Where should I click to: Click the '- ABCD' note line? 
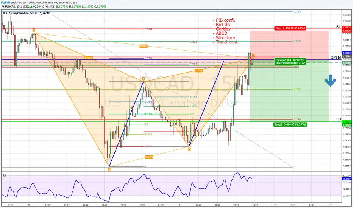point(220,33)
